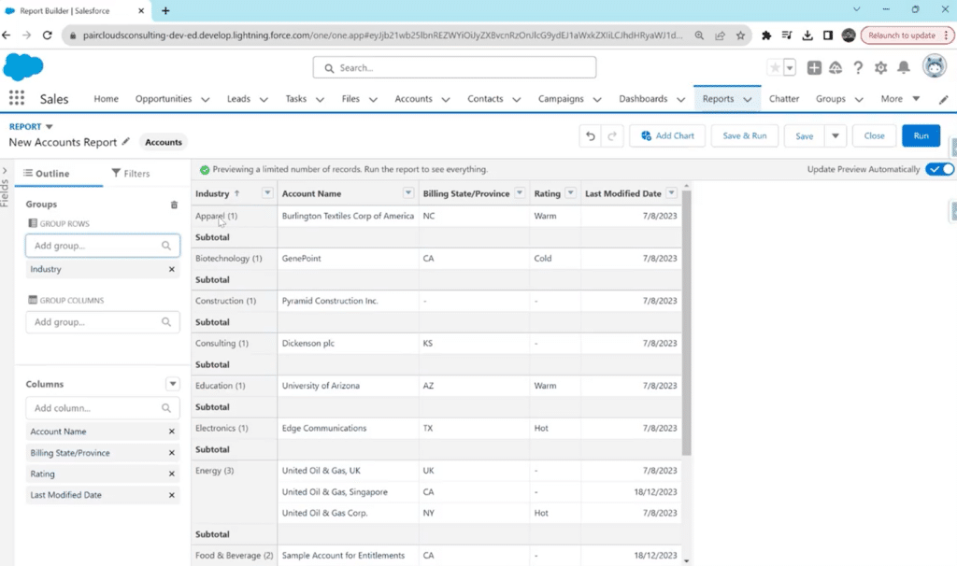
Task: Click the group rows Add group field
Action: pyautogui.click(x=103, y=246)
